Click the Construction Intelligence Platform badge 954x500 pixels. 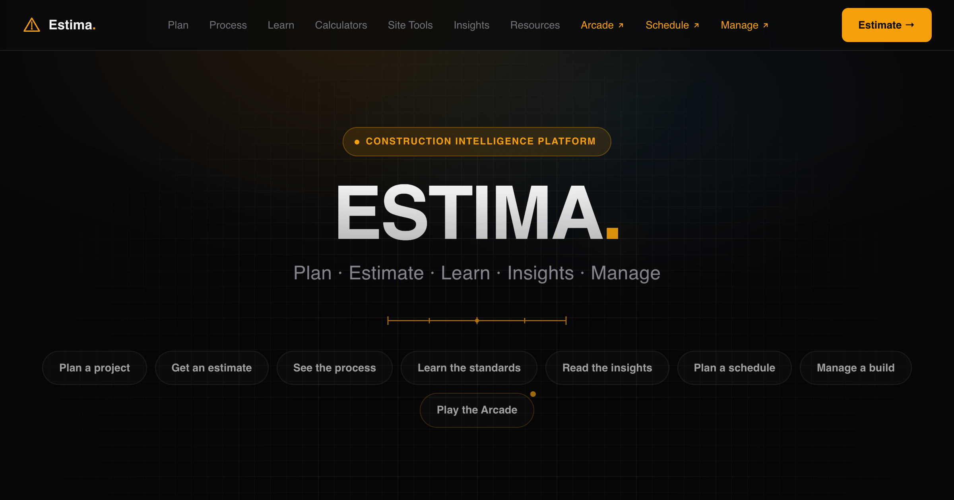[x=477, y=142]
